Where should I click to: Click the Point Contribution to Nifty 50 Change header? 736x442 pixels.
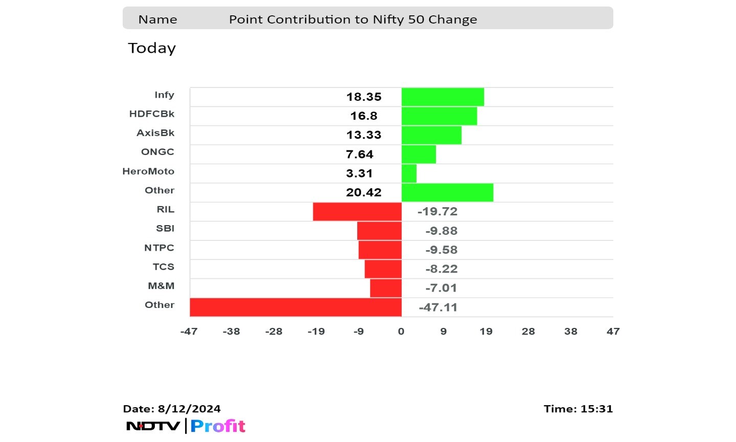[x=353, y=19]
